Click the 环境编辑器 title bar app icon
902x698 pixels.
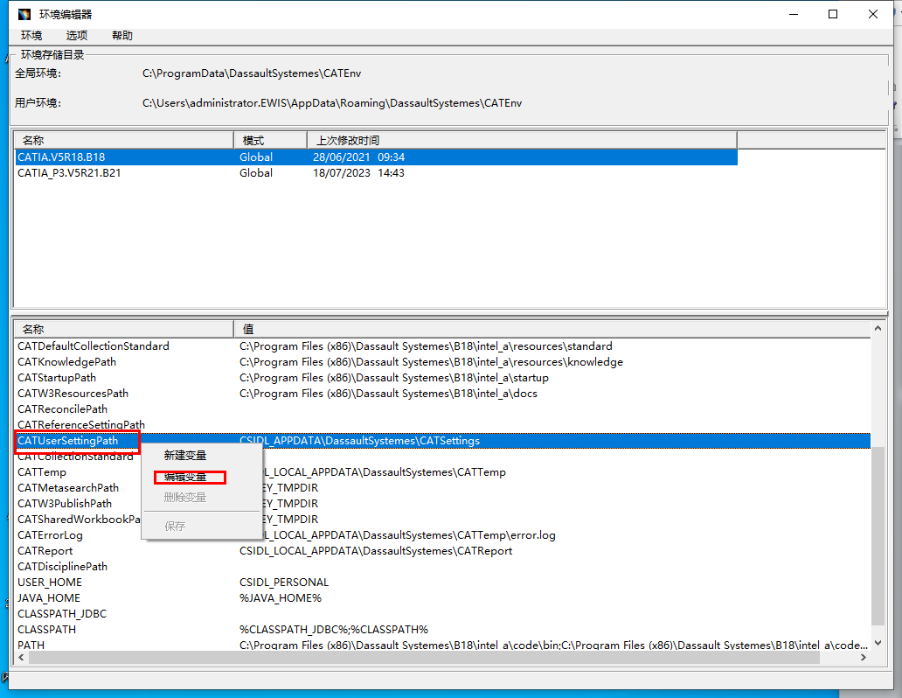point(24,14)
